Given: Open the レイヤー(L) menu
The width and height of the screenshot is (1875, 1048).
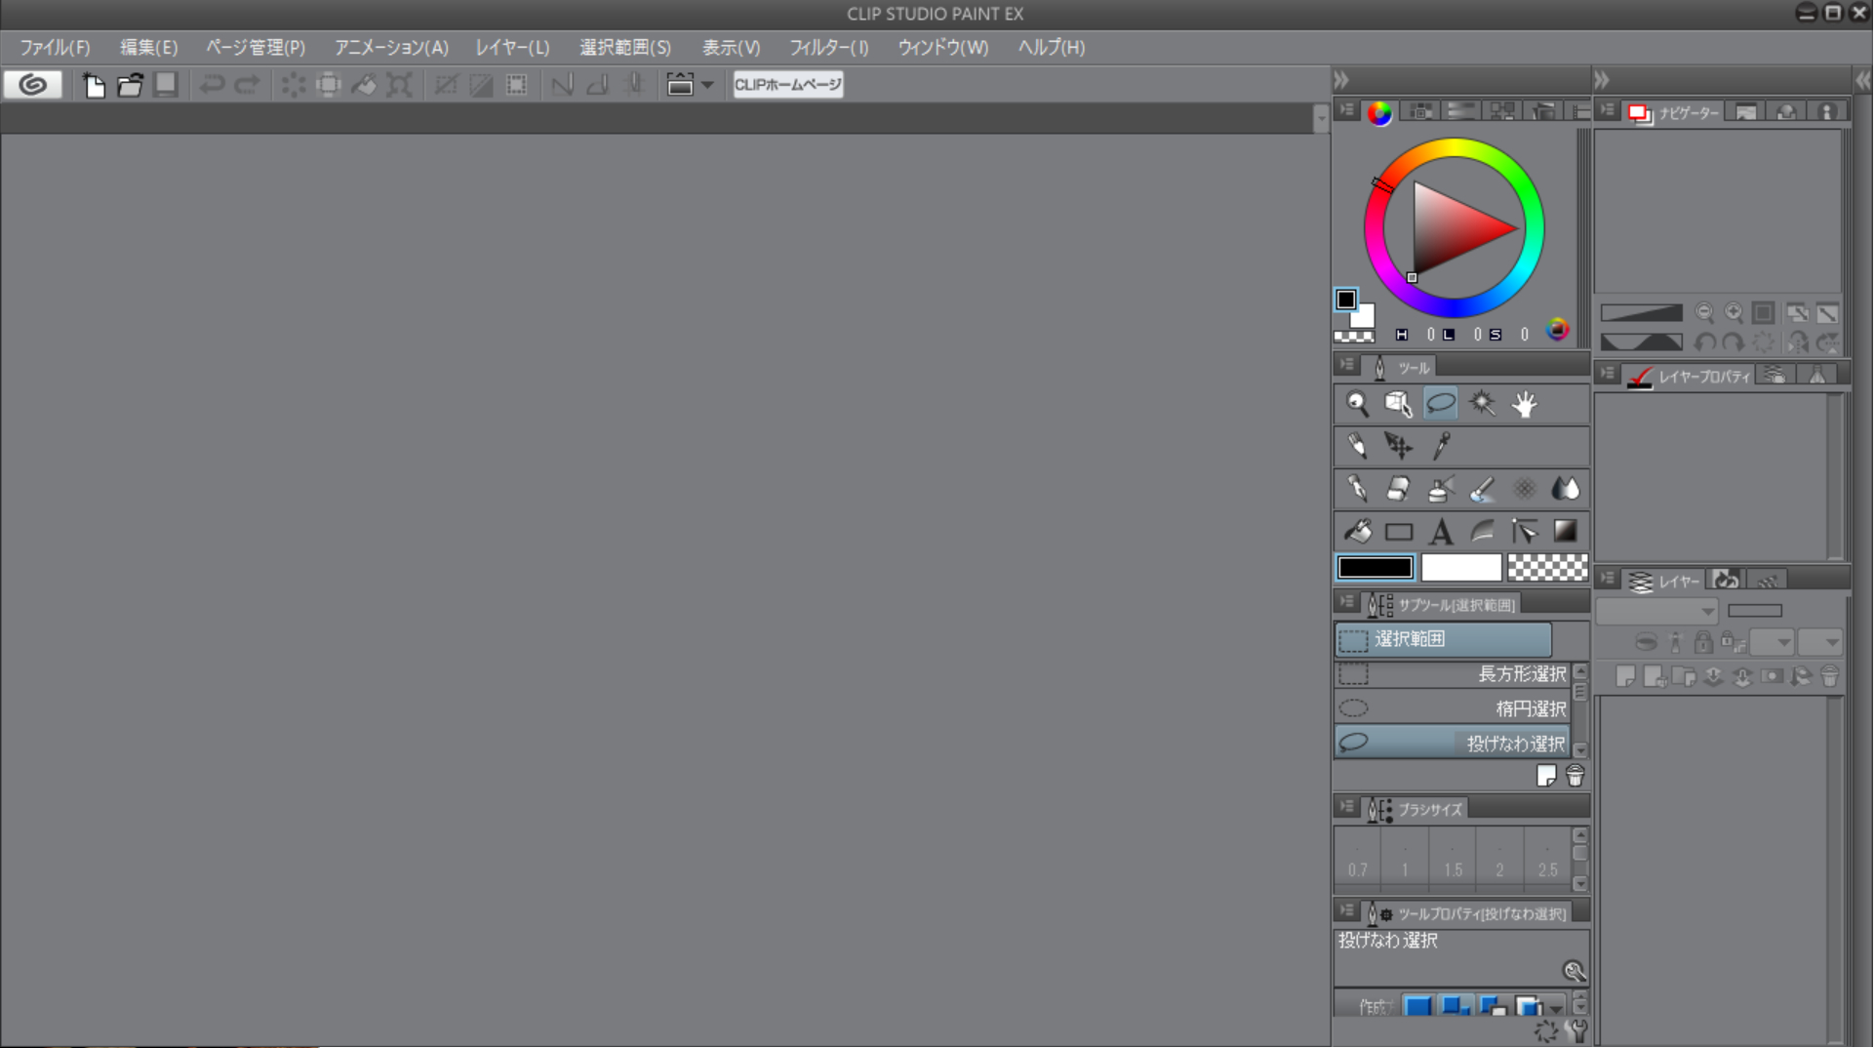Looking at the screenshot, I should (512, 48).
